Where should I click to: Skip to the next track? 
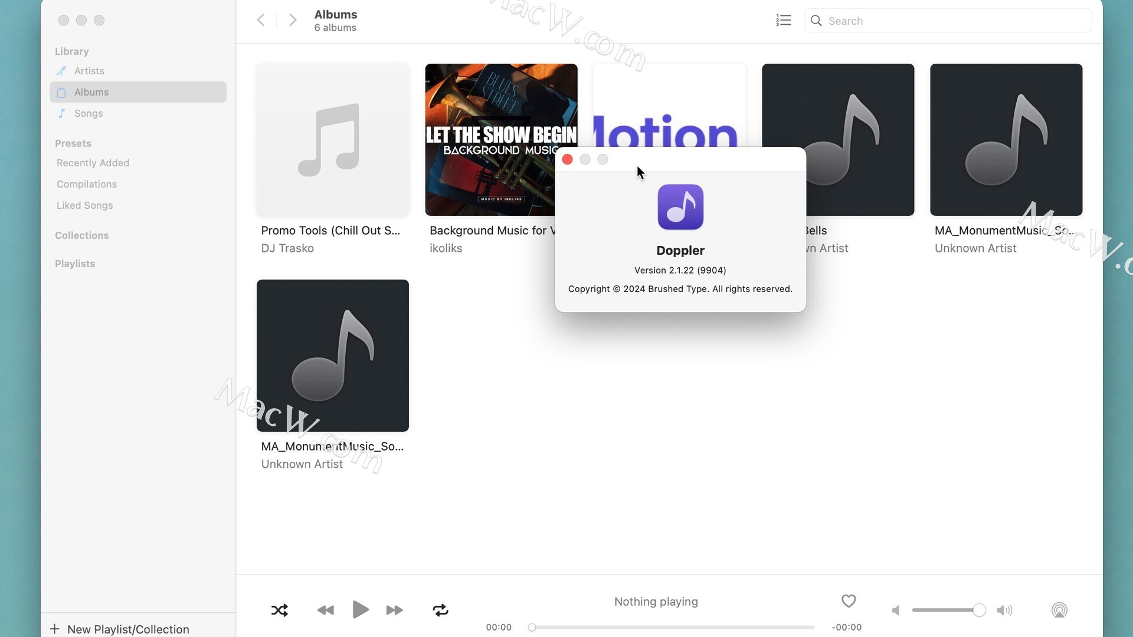point(394,610)
